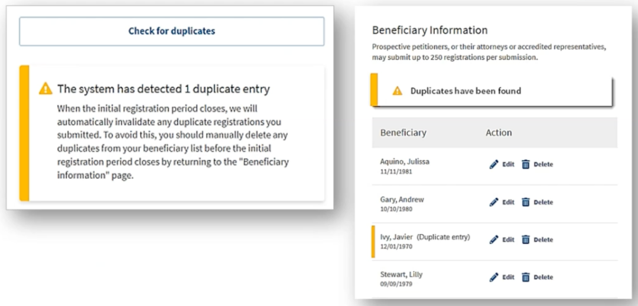Click warning icon in Duplicates have been found banner

[x=398, y=91]
